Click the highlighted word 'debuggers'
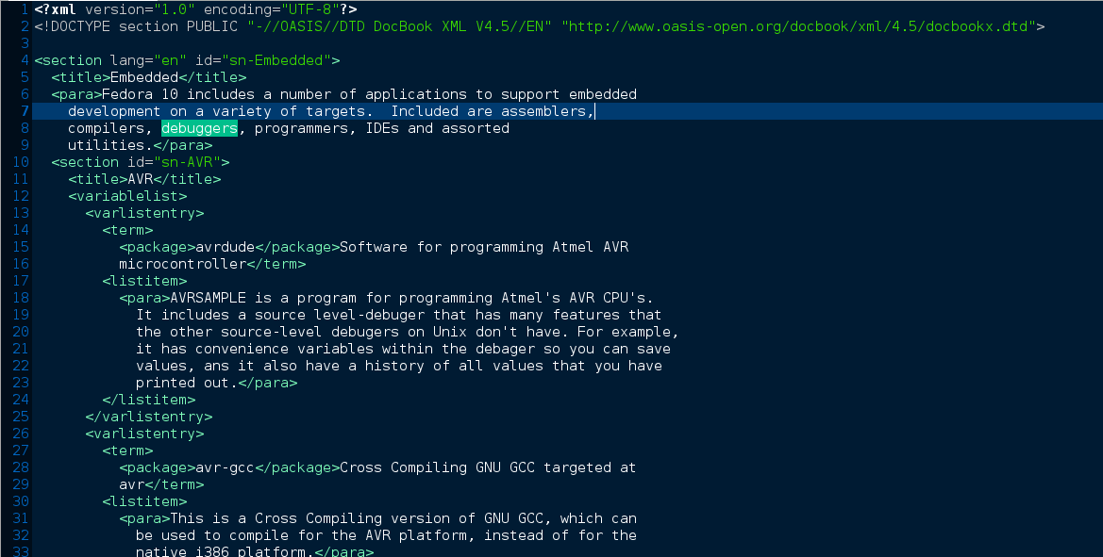The width and height of the screenshot is (1103, 557). [199, 128]
